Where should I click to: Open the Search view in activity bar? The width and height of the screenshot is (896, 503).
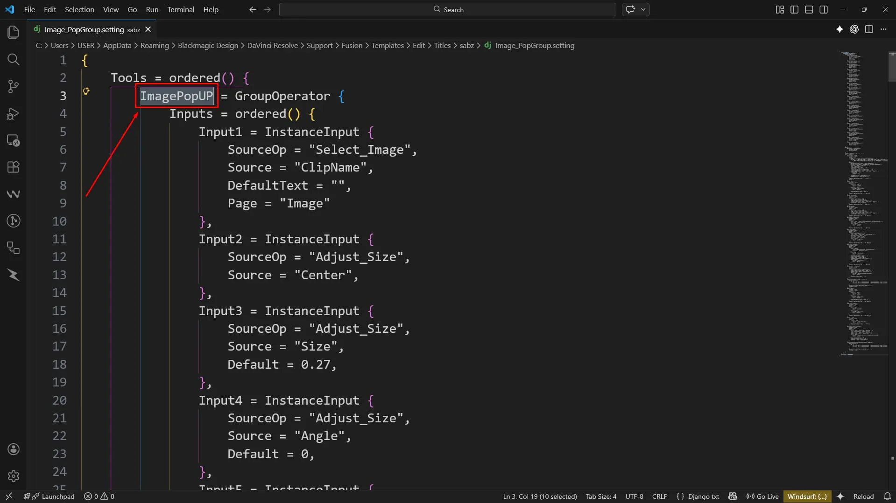13,59
